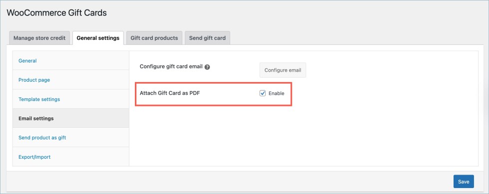Switch to Gift card products tab
The image size is (489, 194).
pyautogui.click(x=154, y=38)
